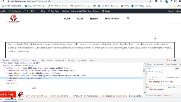Collapse the div main-content col-lg-12 node

[x=2, y=63]
